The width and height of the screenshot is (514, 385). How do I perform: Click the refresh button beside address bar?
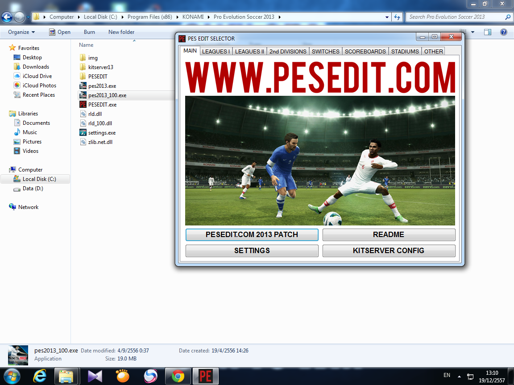pos(397,17)
